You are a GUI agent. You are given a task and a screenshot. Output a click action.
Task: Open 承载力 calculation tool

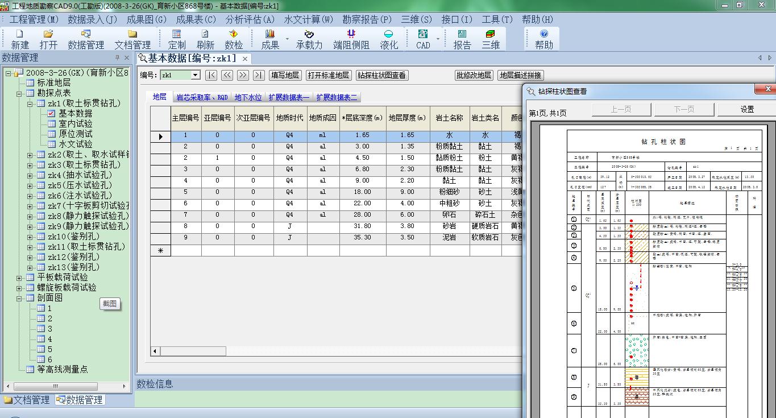(x=309, y=39)
